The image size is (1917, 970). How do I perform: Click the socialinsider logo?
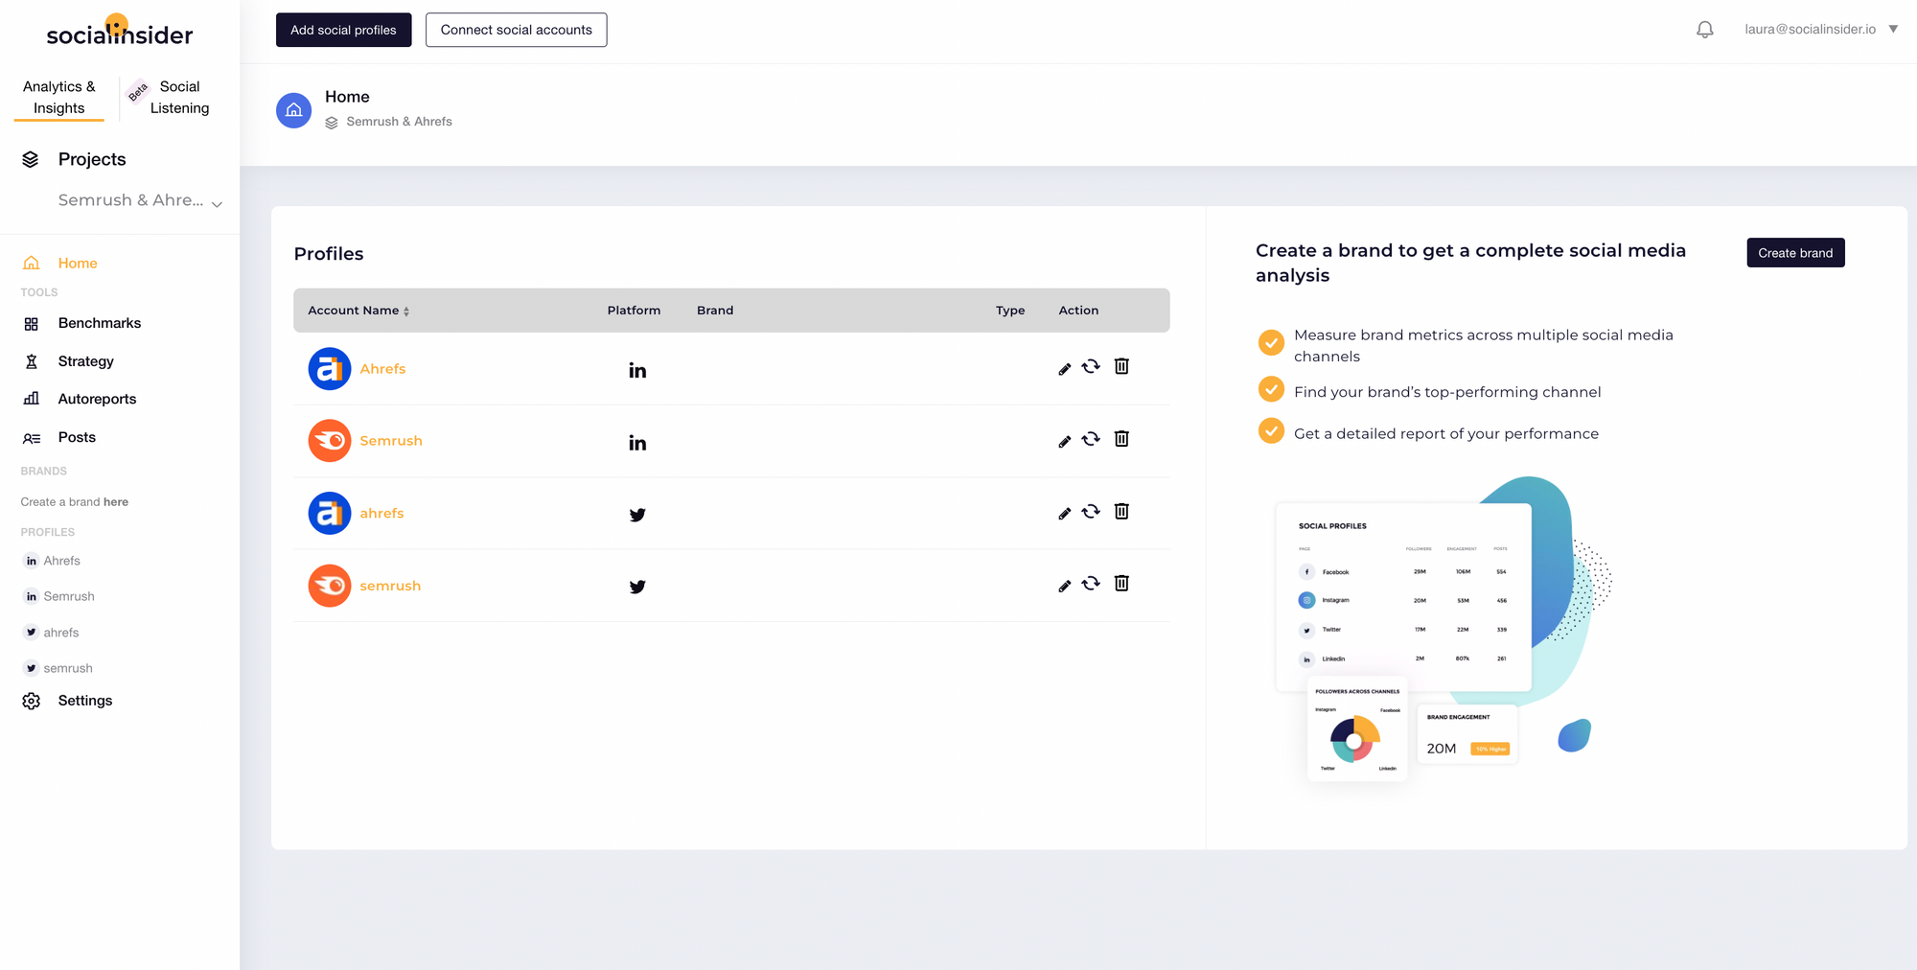pos(120,31)
